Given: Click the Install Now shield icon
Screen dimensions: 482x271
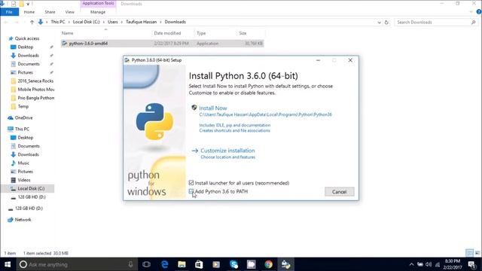Looking at the screenshot, I should coord(194,108).
